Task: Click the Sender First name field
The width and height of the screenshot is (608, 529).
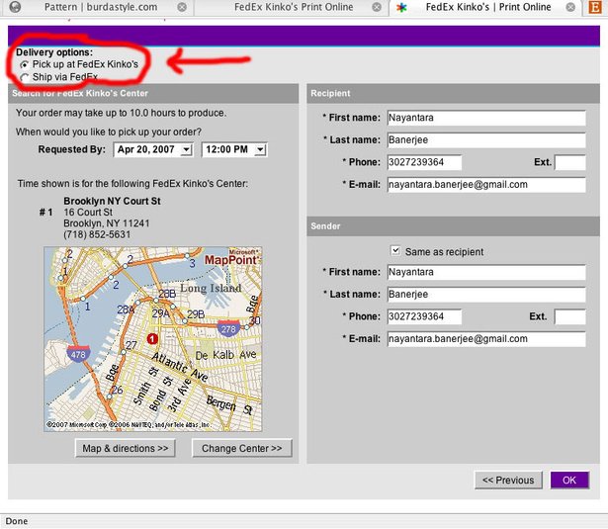Action: pyautogui.click(x=486, y=272)
